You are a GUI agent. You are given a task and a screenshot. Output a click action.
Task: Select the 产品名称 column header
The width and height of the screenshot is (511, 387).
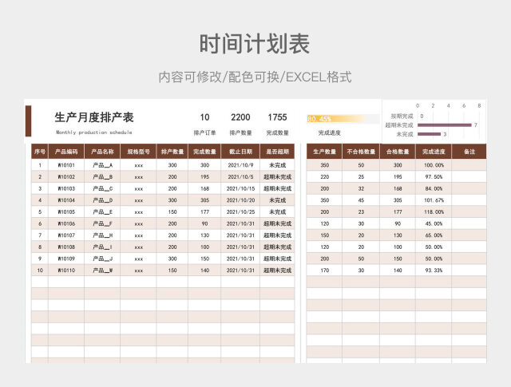[x=102, y=152]
